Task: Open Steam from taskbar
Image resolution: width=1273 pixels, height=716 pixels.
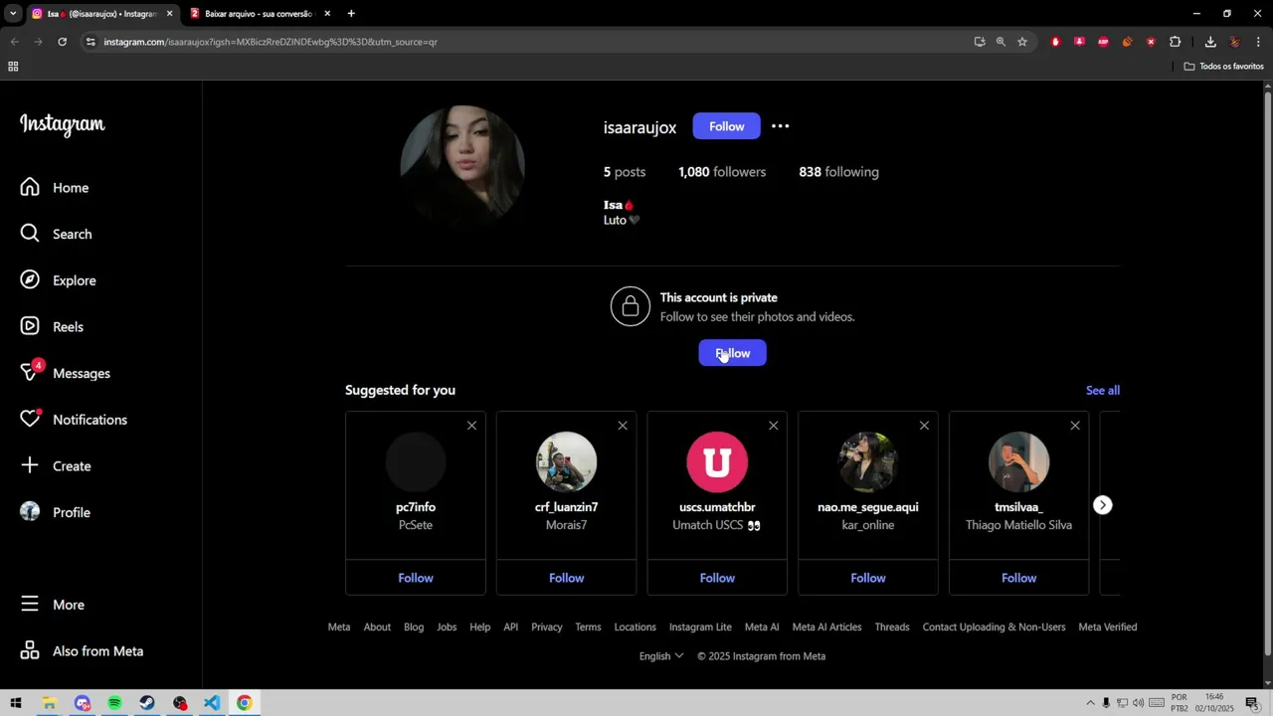Action: click(x=147, y=703)
